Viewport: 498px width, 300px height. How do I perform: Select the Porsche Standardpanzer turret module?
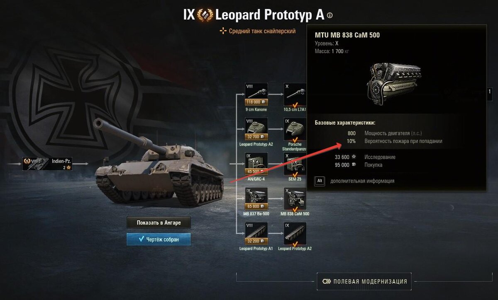(295, 129)
